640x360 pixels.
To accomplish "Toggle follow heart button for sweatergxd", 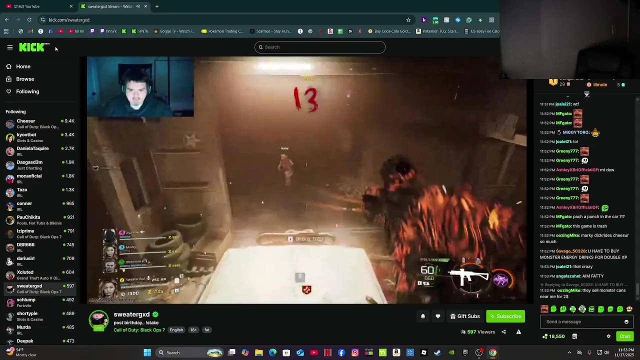I will point(438,316).
